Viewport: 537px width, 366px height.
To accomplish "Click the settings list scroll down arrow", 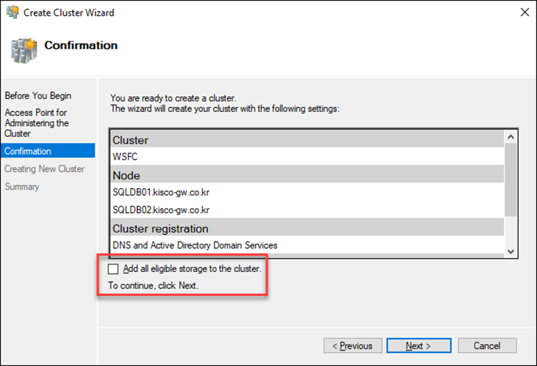I will pos(511,251).
